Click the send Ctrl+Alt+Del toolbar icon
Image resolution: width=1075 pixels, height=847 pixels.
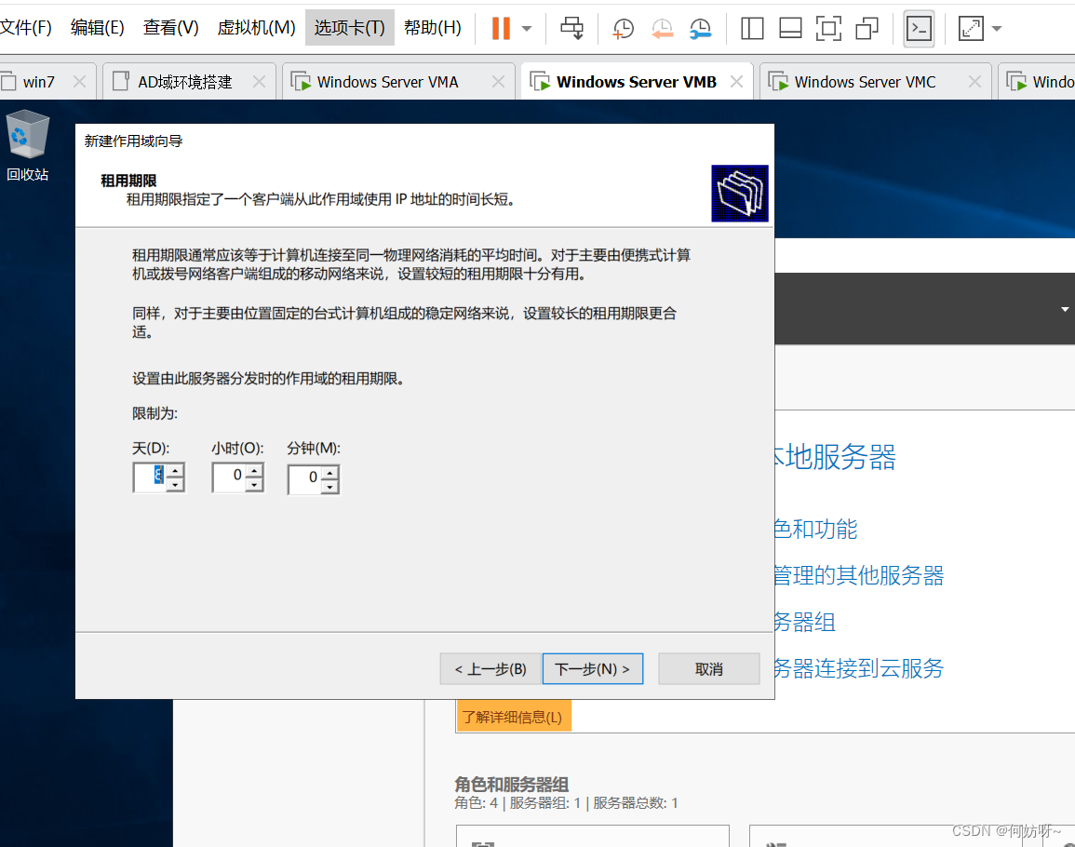tap(572, 28)
